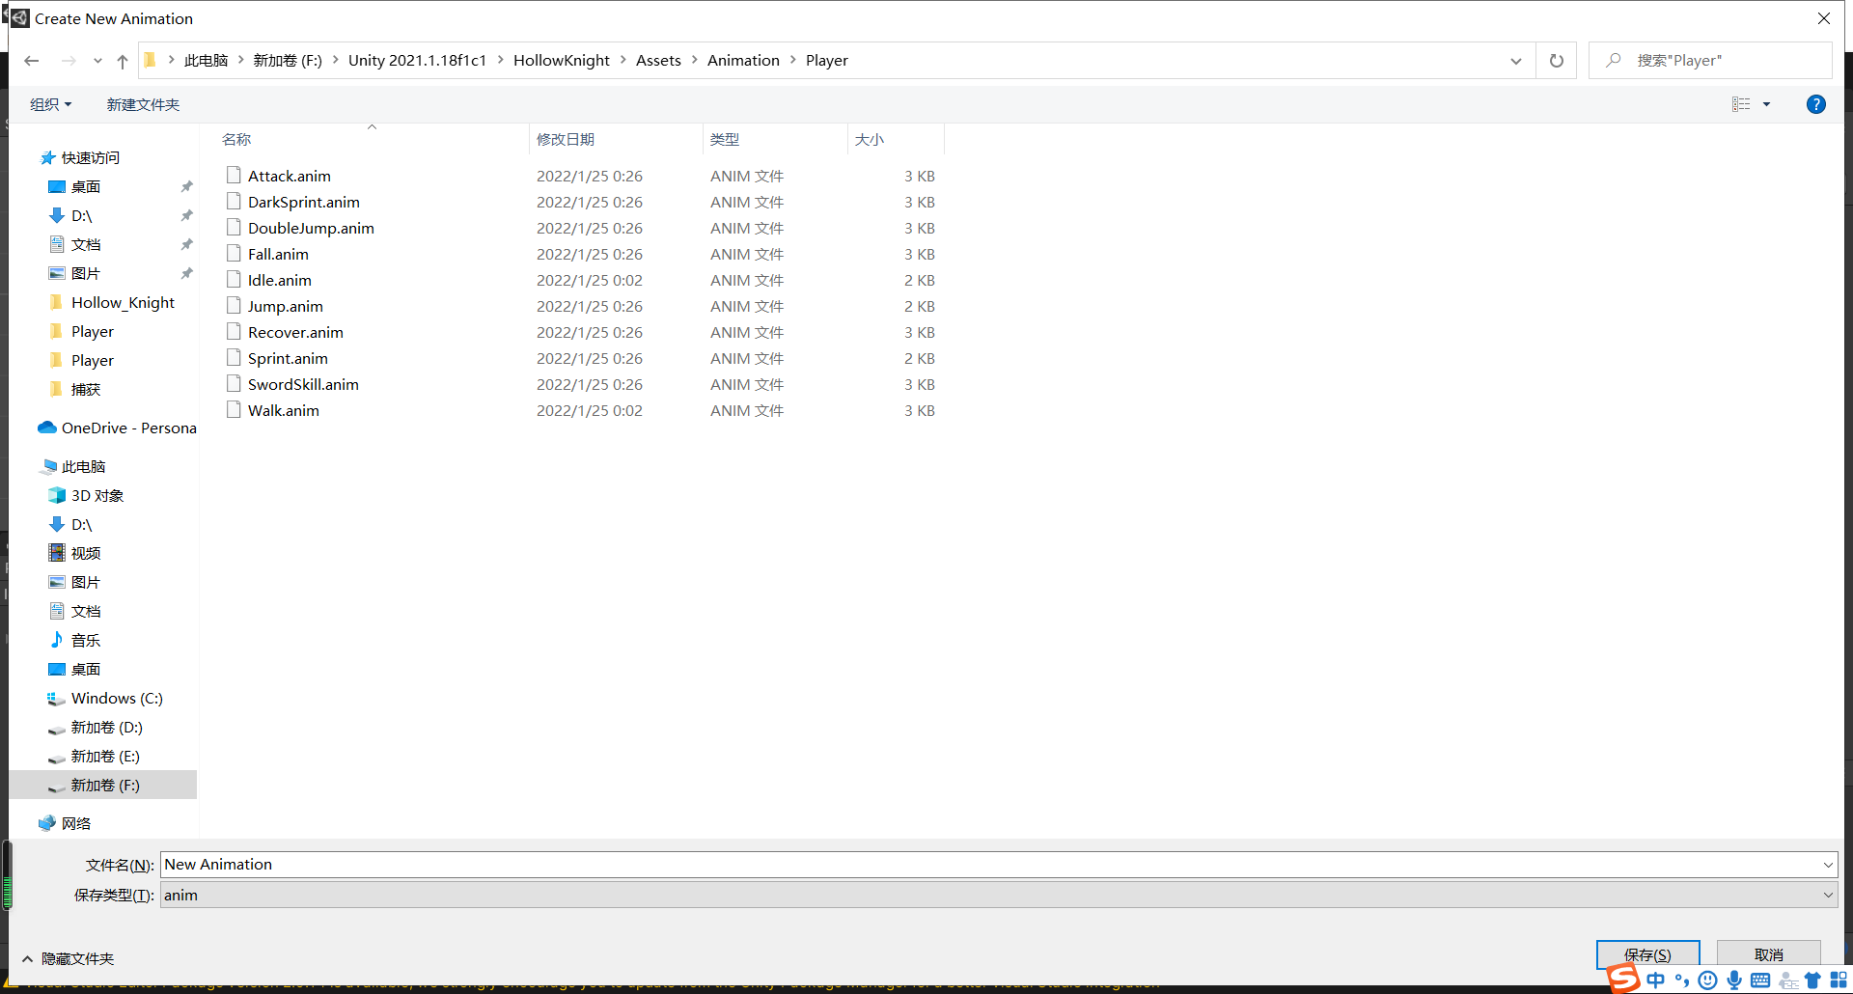Click Animation in the address path
The height and width of the screenshot is (994, 1853).
pyautogui.click(x=743, y=60)
